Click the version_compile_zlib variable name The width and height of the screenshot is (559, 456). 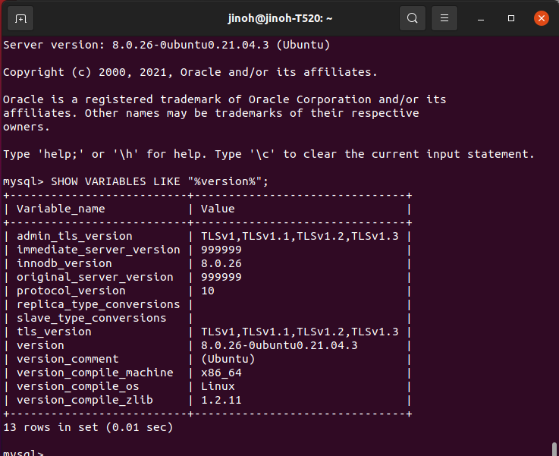pyautogui.click(x=85, y=400)
